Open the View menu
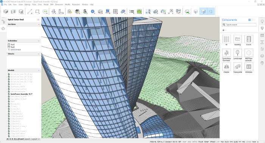 coord(15,5)
